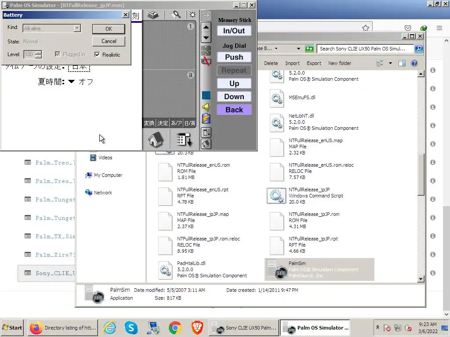This screenshot has width=450, height=337.
Task: Go to the large Home silkscreen button
Action: click(x=156, y=140)
